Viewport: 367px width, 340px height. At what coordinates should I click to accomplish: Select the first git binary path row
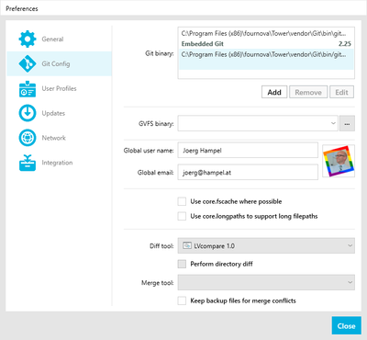(x=266, y=33)
